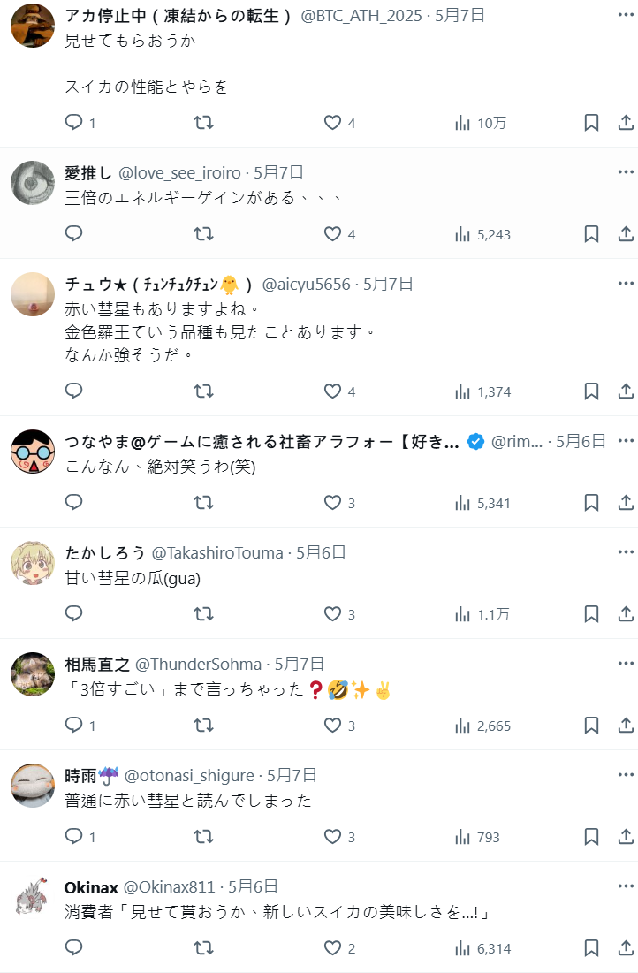Retweet the post by love_see_iroiro

tap(203, 234)
